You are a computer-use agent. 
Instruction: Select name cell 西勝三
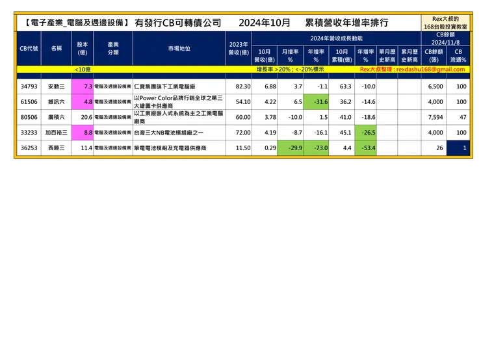[x=56, y=148]
